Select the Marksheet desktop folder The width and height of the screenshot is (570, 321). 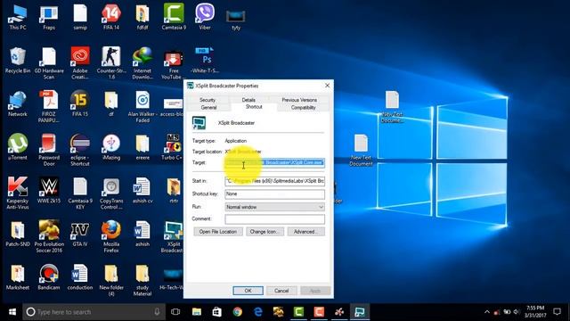(18, 277)
